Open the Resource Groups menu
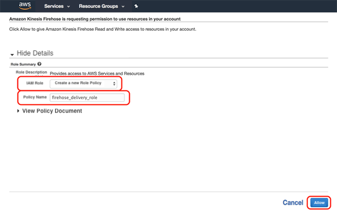 pyautogui.click(x=98, y=6)
